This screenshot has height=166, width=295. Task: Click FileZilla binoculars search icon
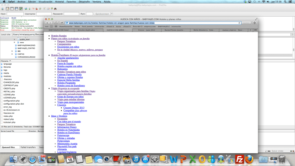tap(55, 9)
